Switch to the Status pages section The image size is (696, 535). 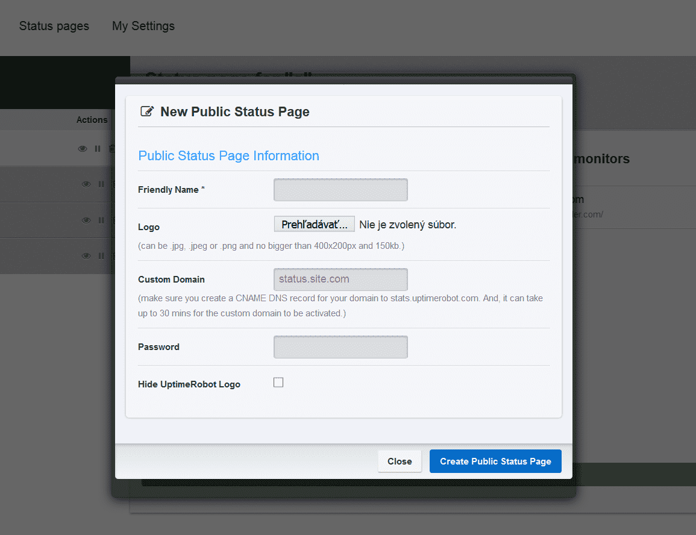(x=54, y=26)
